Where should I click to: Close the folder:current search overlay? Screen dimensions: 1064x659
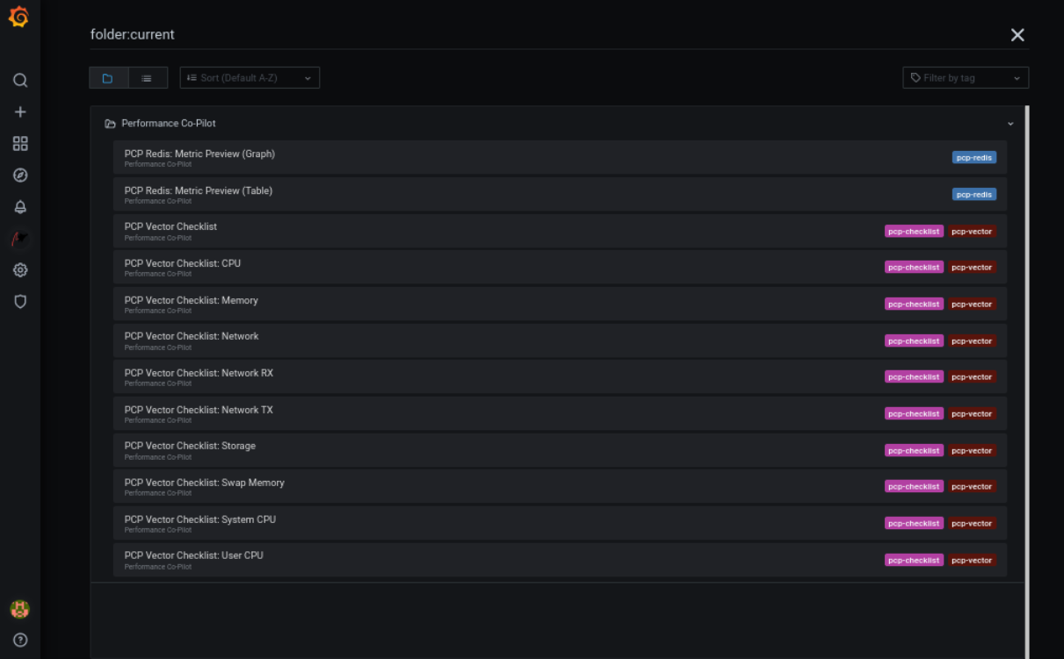tap(1017, 34)
